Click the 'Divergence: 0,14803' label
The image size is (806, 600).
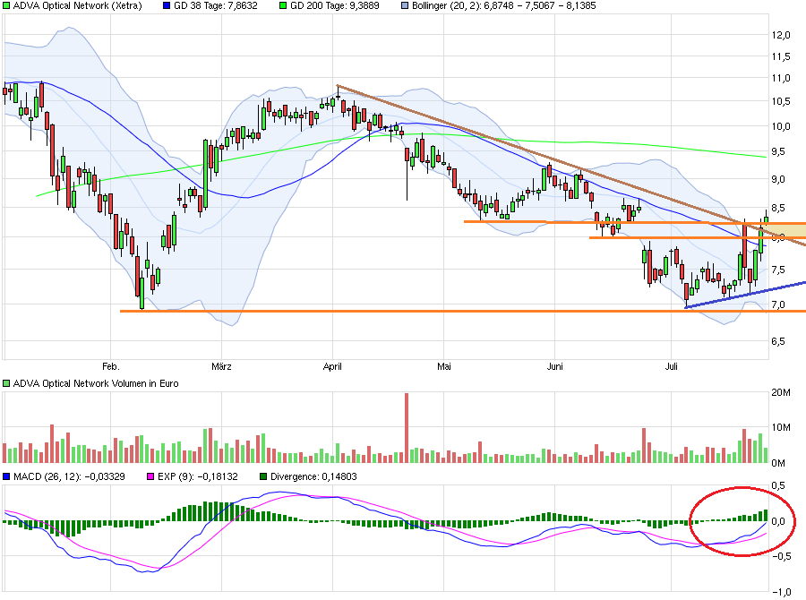(x=313, y=476)
